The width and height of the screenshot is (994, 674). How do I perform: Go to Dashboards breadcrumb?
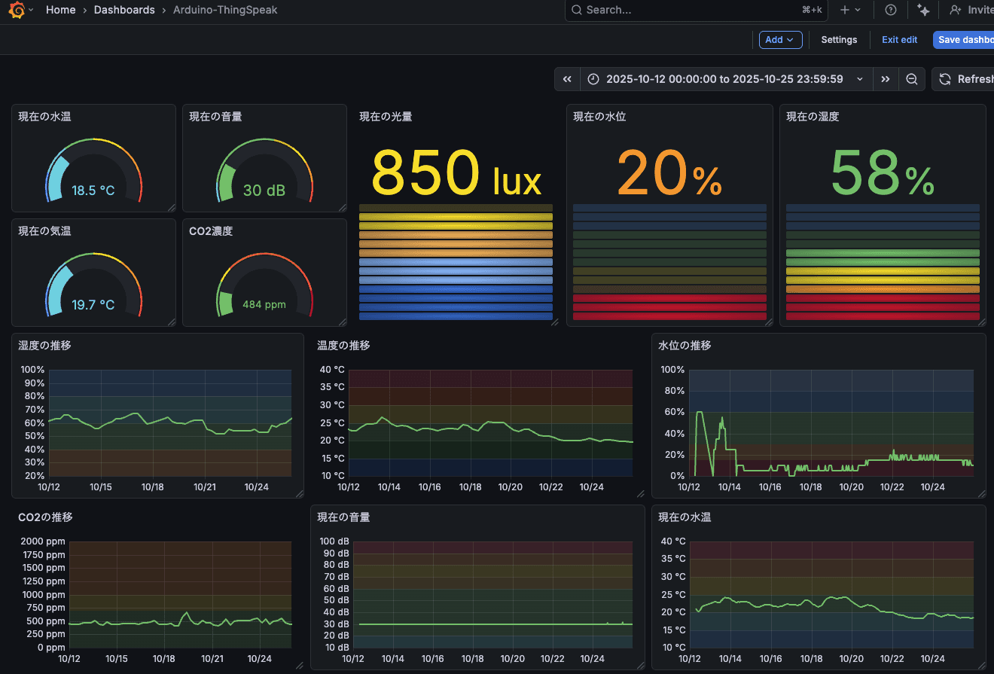pyautogui.click(x=124, y=10)
